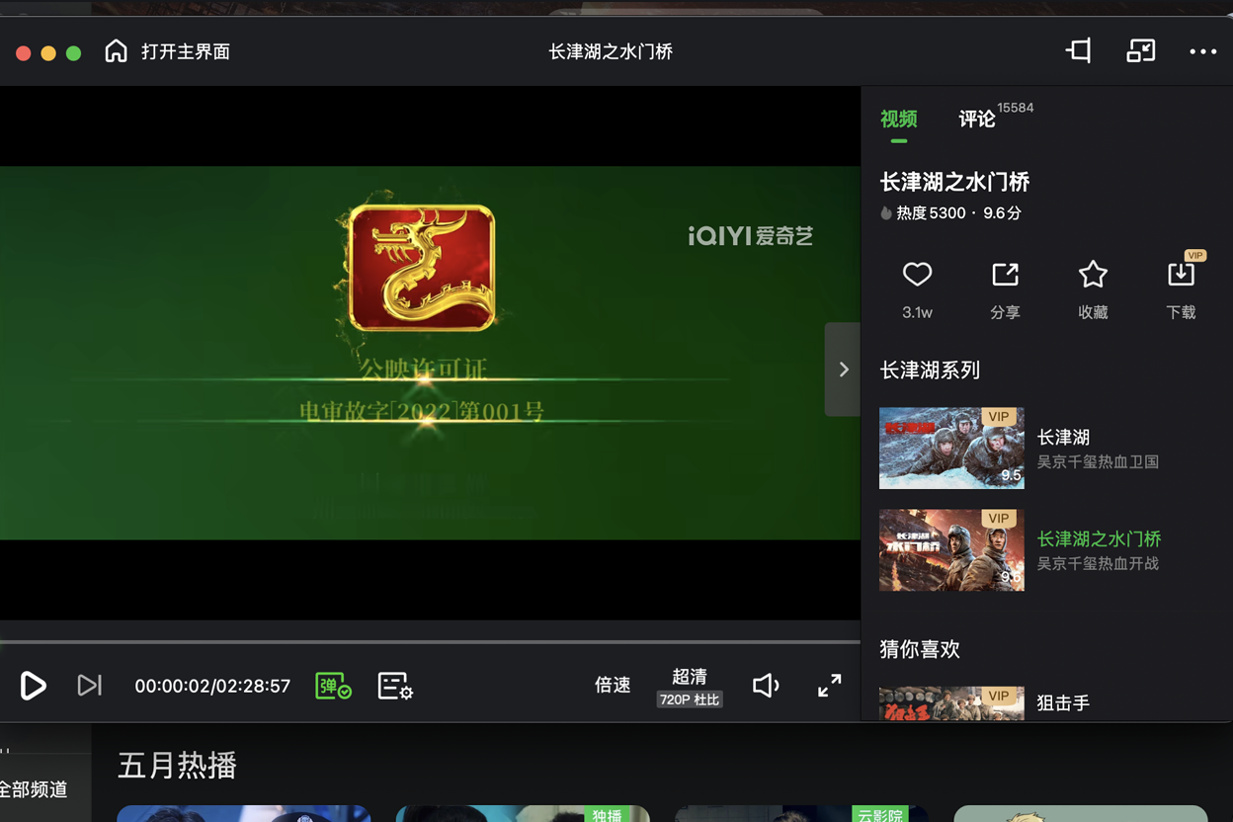Switch to the 评论 comments tab

click(977, 120)
